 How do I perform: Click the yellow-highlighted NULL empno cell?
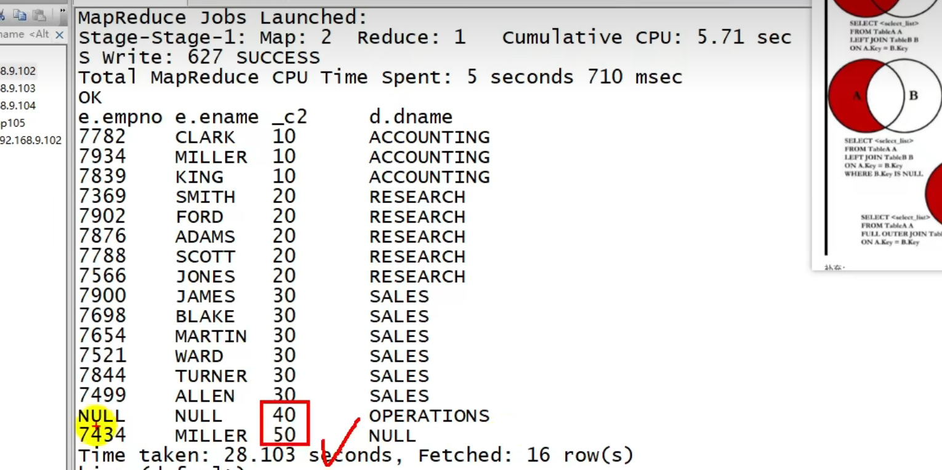pyautogui.click(x=102, y=416)
